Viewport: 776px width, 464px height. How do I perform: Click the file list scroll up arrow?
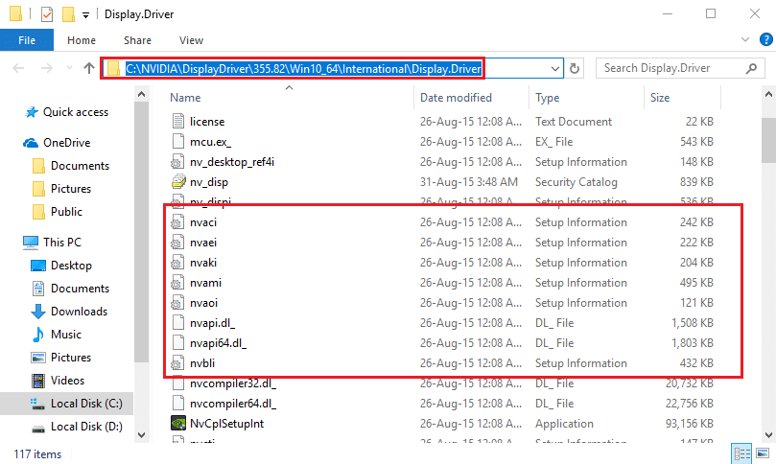pyautogui.click(x=768, y=94)
